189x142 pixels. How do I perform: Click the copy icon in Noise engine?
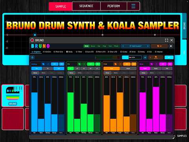pos(152,64)
